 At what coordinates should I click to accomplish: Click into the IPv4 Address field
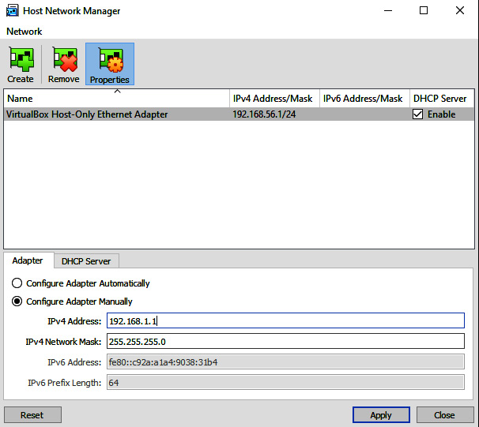[x=285, y=320]
